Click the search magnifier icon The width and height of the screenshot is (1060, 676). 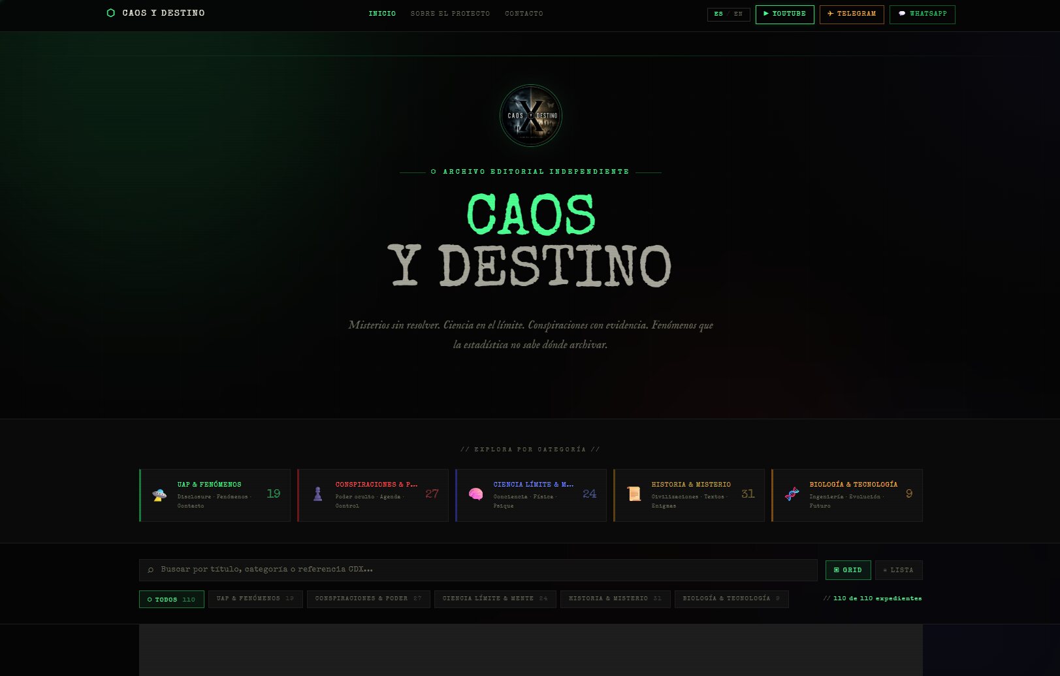151,570
